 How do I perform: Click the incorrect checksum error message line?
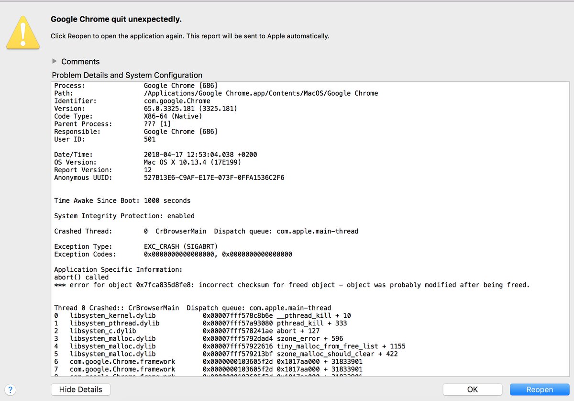[x=292, y=285]
